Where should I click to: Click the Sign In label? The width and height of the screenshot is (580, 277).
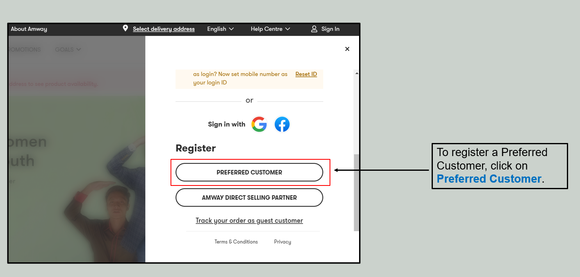pyautogui.click(x=330, y=29)
